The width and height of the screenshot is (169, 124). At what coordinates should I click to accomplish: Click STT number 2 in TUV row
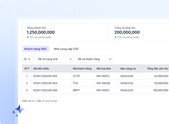coord(27,83)
